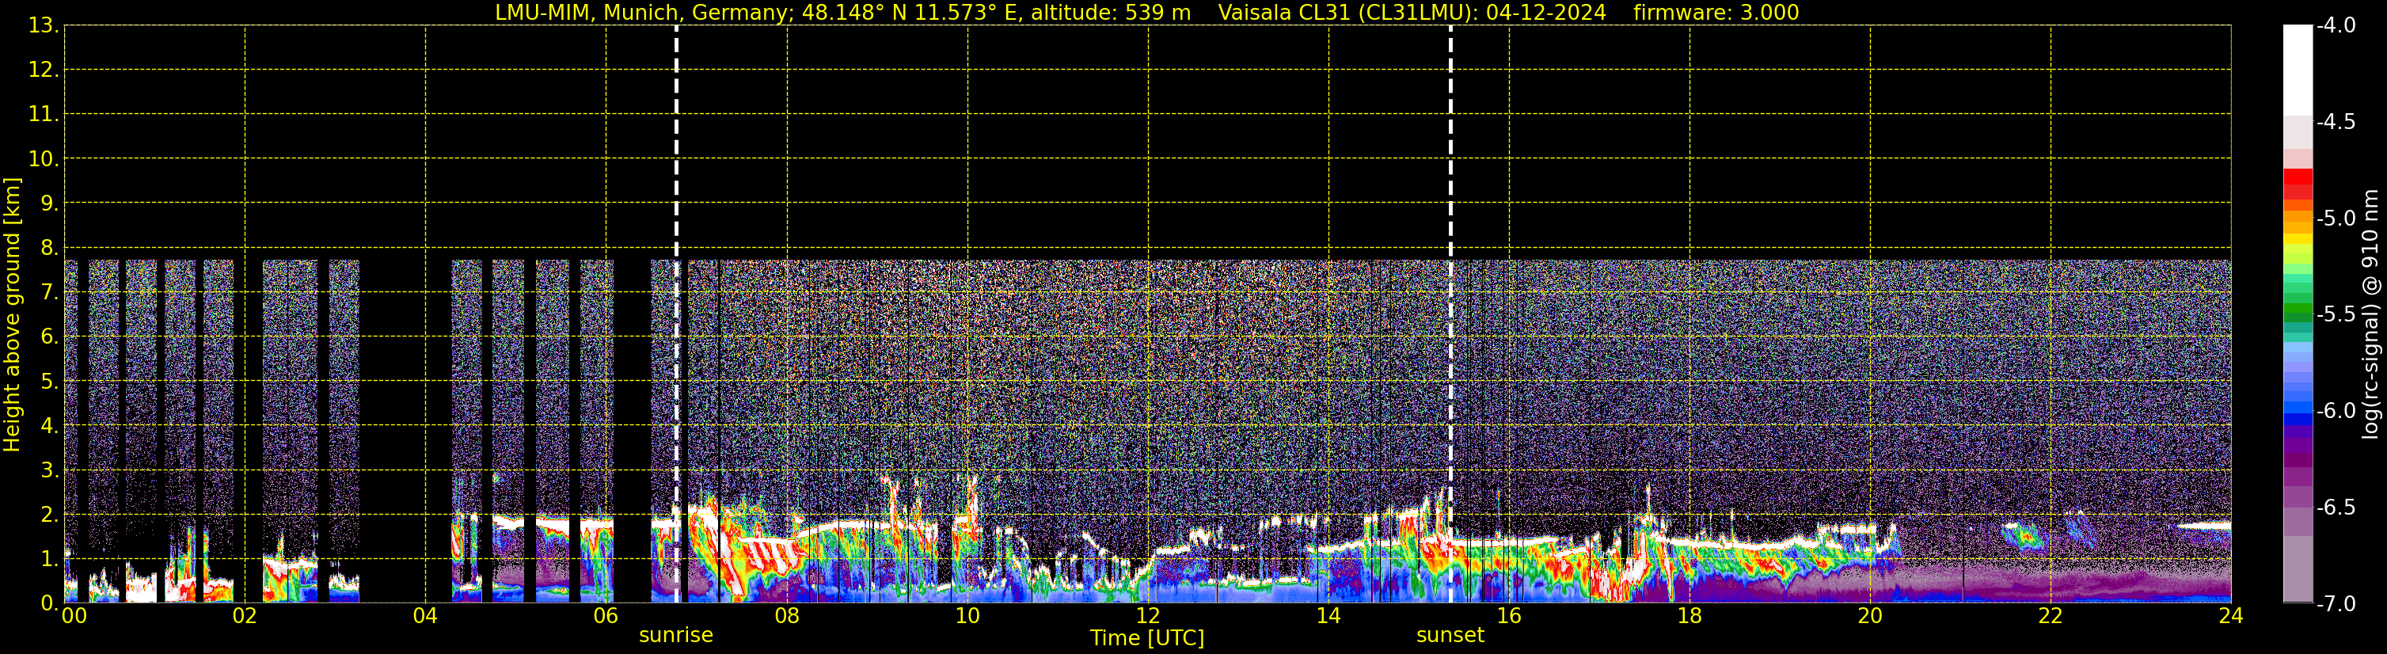2387x654 pixels.
Task: Click the 'sunset' label below the time axis
Action: coord(1450,636)
